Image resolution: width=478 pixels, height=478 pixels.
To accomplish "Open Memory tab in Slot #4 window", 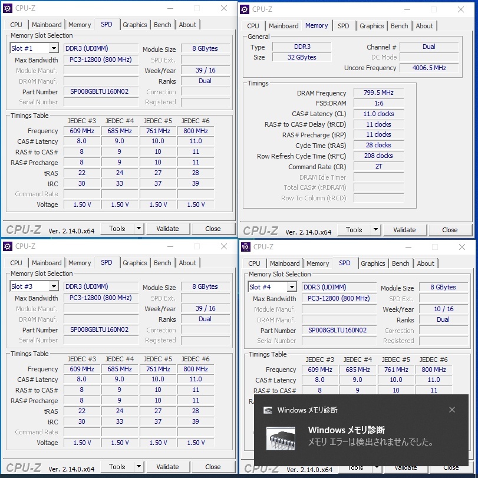I will click(x=318, y=263).
